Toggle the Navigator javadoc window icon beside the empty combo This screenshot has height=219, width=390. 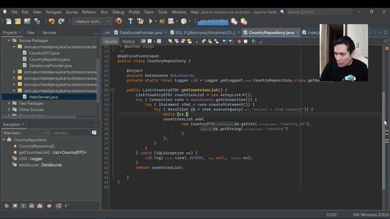coord(94,133)
